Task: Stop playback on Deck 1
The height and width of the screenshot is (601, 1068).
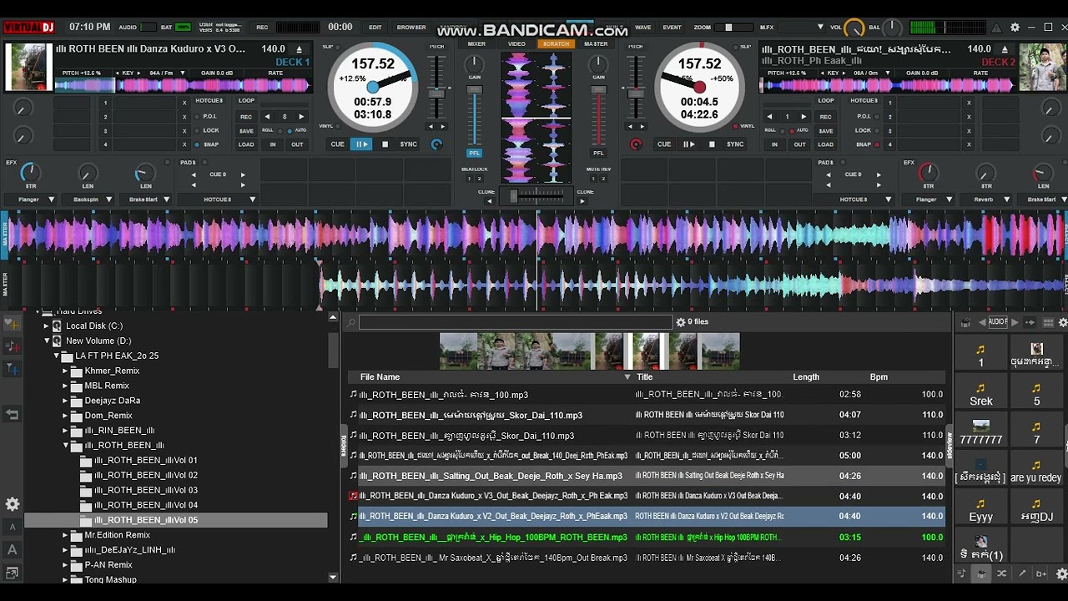Action: tap(385, 144)
